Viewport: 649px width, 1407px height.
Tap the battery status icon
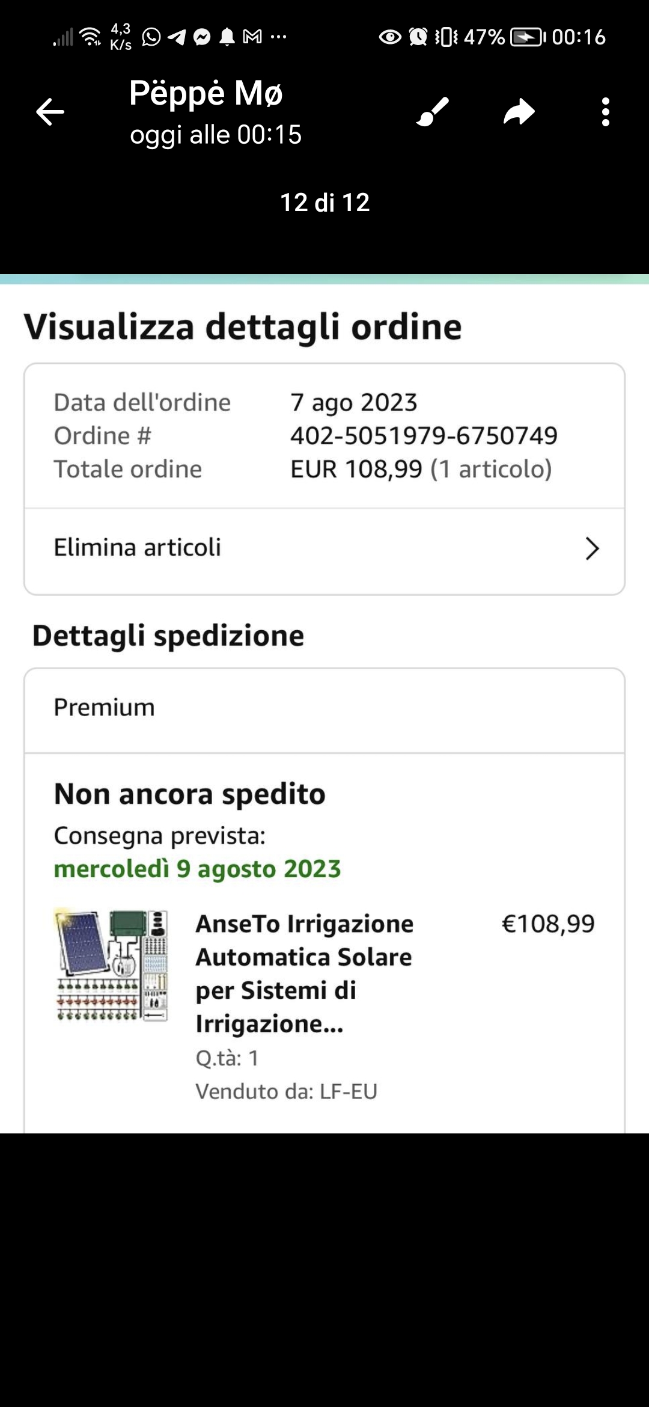click(x=528, y=37)
